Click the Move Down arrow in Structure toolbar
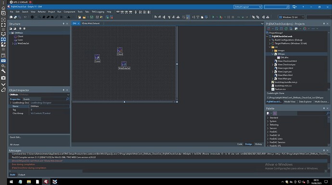This screenshot has width=332, height=185. tap(25, 28)
